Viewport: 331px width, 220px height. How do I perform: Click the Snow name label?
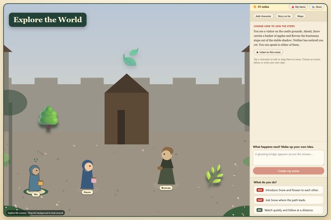[x=87, y=192]
